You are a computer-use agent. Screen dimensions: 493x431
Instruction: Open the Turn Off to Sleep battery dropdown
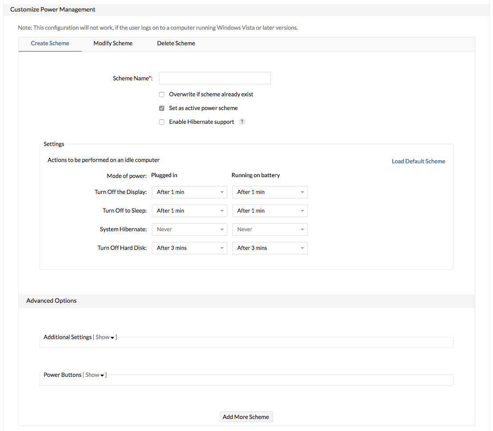point(270,210)
